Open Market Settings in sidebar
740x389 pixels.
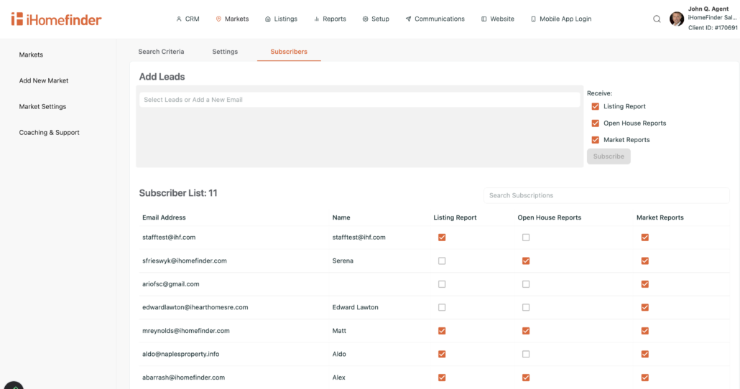pyautogui.click(x=42, y=106)
